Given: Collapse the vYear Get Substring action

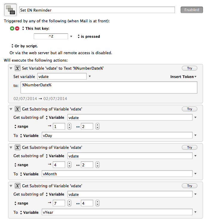Looking at the screenshot, I should [x=11, y=186].
